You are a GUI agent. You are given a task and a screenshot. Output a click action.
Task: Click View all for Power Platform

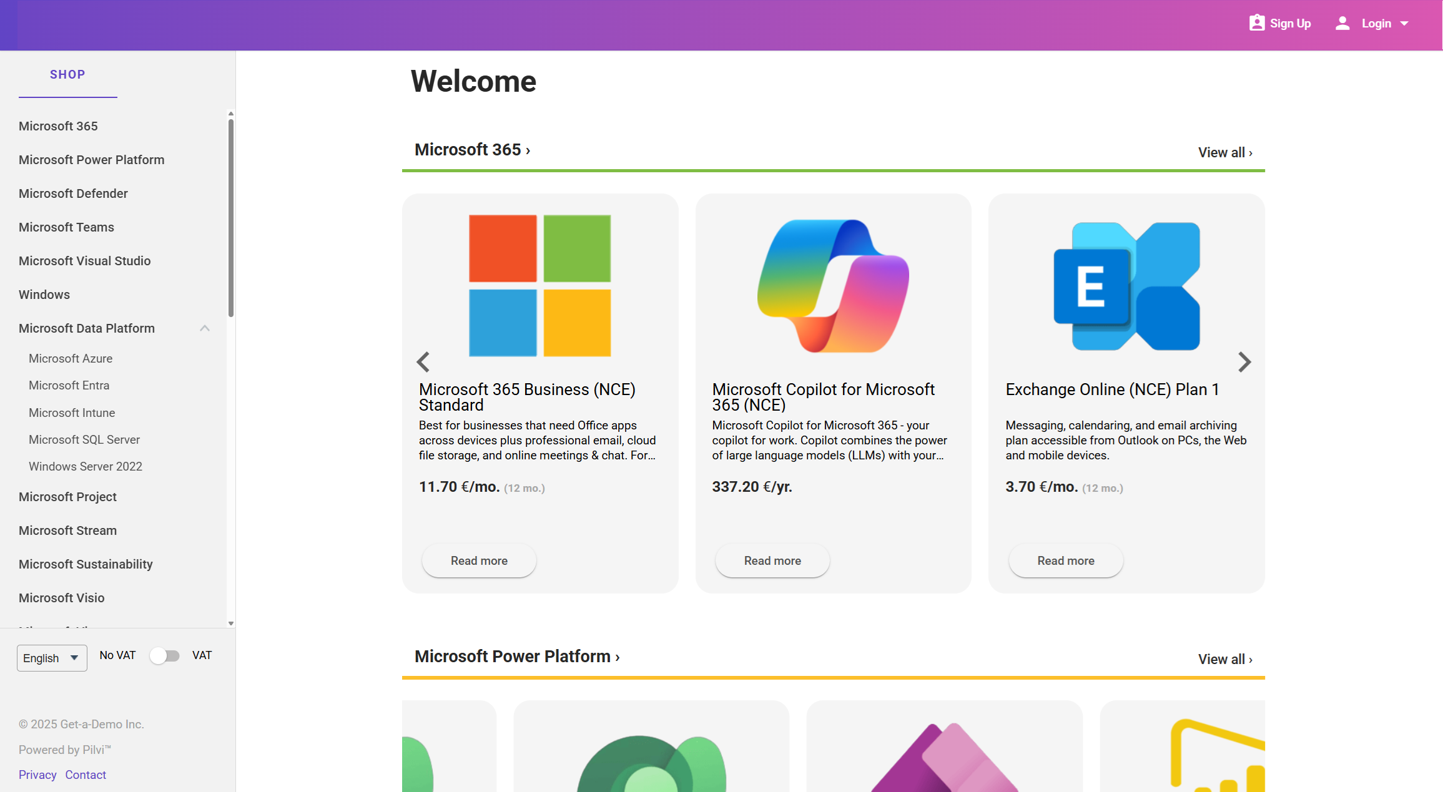tap(1225, 659)
